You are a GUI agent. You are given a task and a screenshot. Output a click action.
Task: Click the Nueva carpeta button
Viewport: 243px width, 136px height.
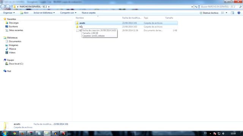click(88, 13)
